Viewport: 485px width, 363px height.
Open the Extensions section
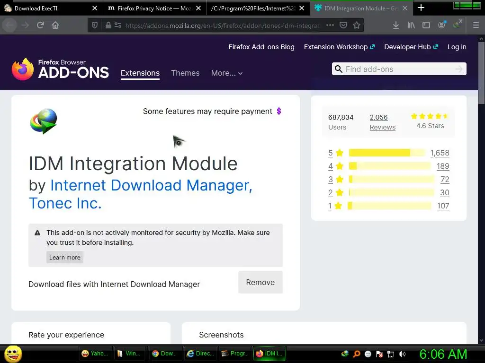click(140, 73)
